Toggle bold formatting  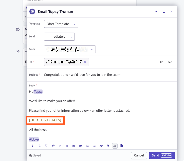pyautogui.click(x=40, y=146)
